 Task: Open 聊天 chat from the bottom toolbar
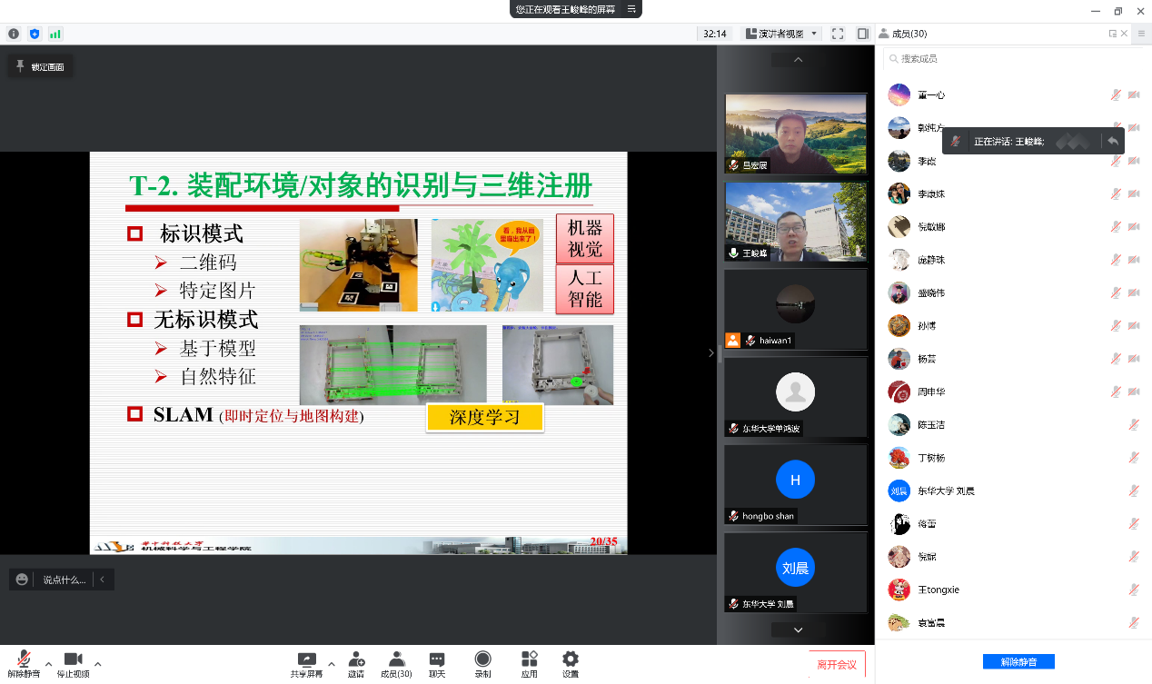point(437,659)
